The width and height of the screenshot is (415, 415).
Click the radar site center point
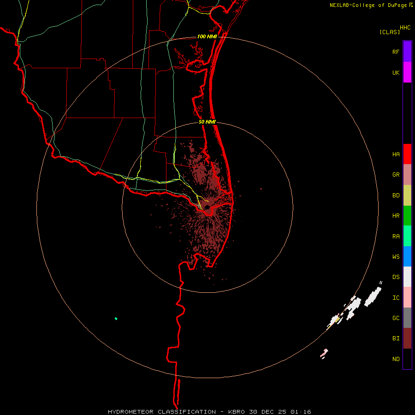pyautogui.click(x=207, y=207)
